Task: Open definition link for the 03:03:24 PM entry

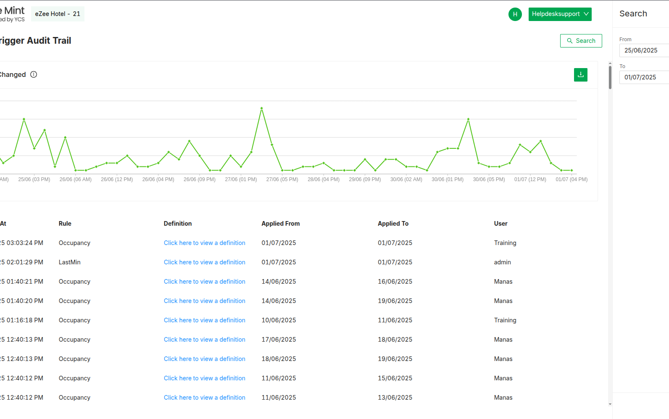Action: (204, 243)
